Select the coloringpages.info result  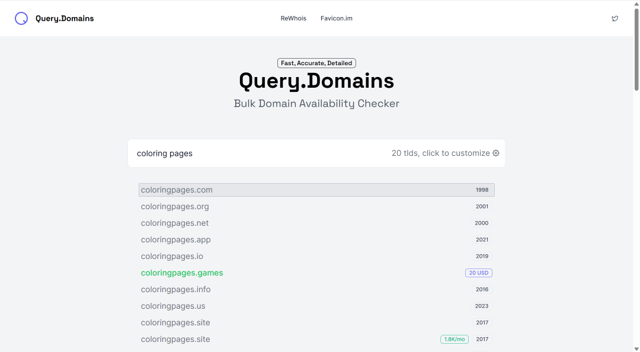point(316,290)
